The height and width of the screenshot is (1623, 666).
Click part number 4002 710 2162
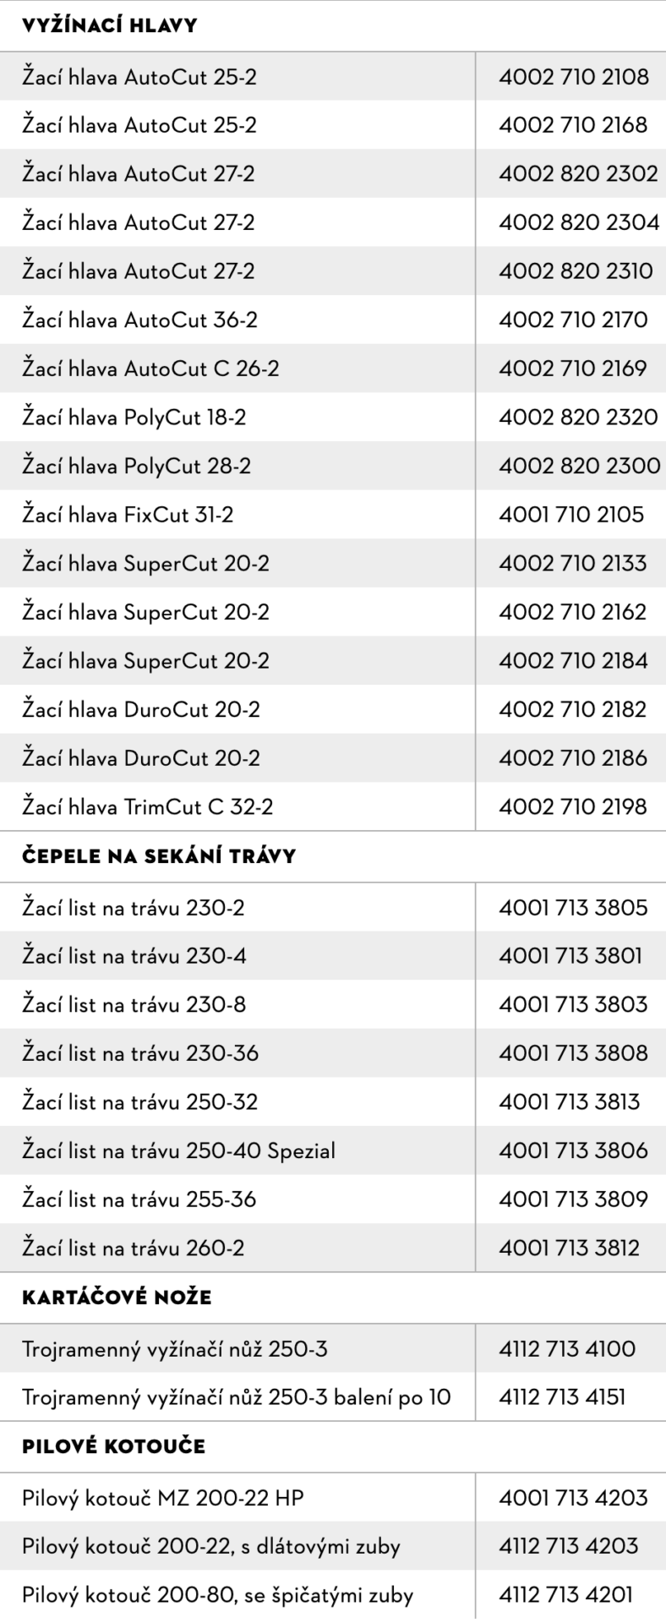click(572, 611)
